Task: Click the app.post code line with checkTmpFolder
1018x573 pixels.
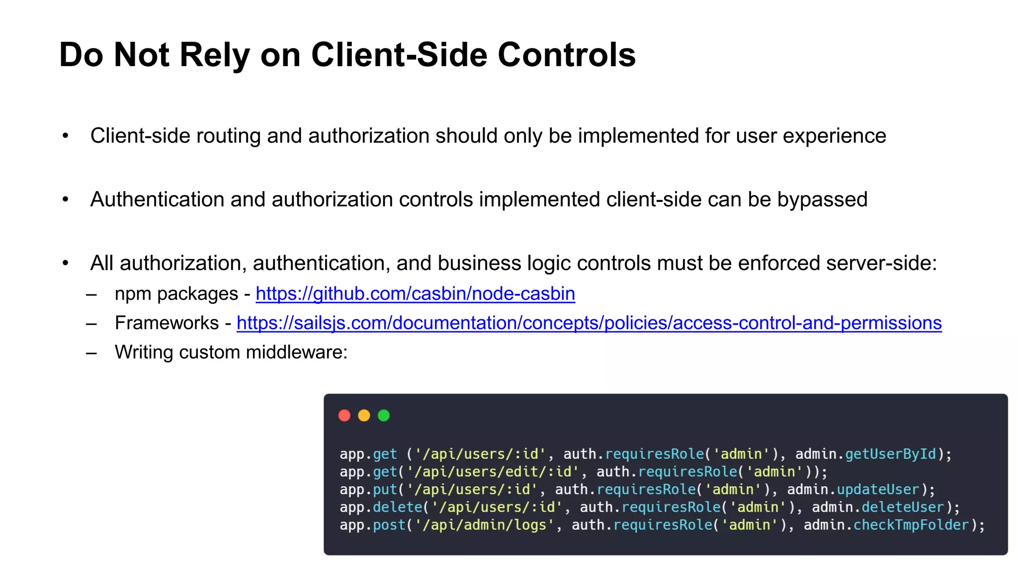Action: tap(662, 525)
